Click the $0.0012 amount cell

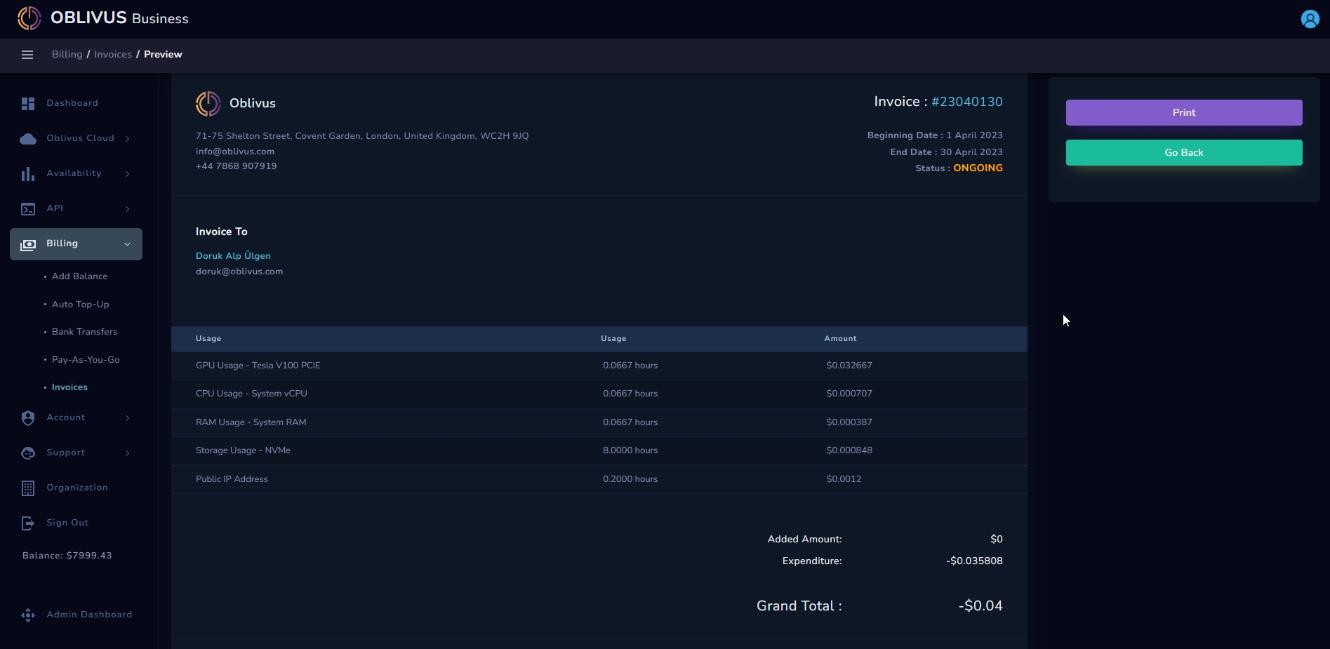[x=844, y=479]
